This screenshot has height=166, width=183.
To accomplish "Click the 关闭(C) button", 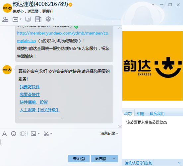I will 79,158.
